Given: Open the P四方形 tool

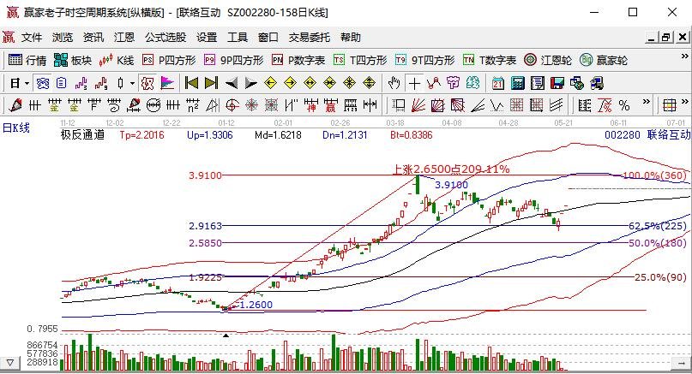Looking at the screenshot, I should coord(169,60).
